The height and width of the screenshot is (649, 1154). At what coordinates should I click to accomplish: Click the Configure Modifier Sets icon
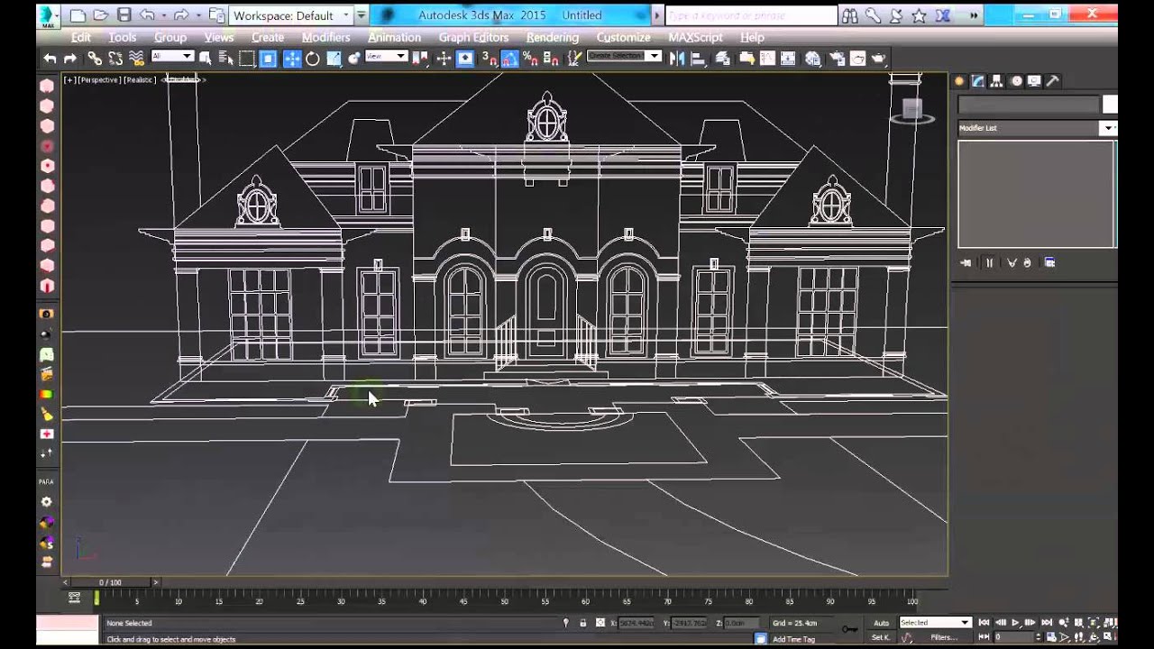pos(1049,262)
